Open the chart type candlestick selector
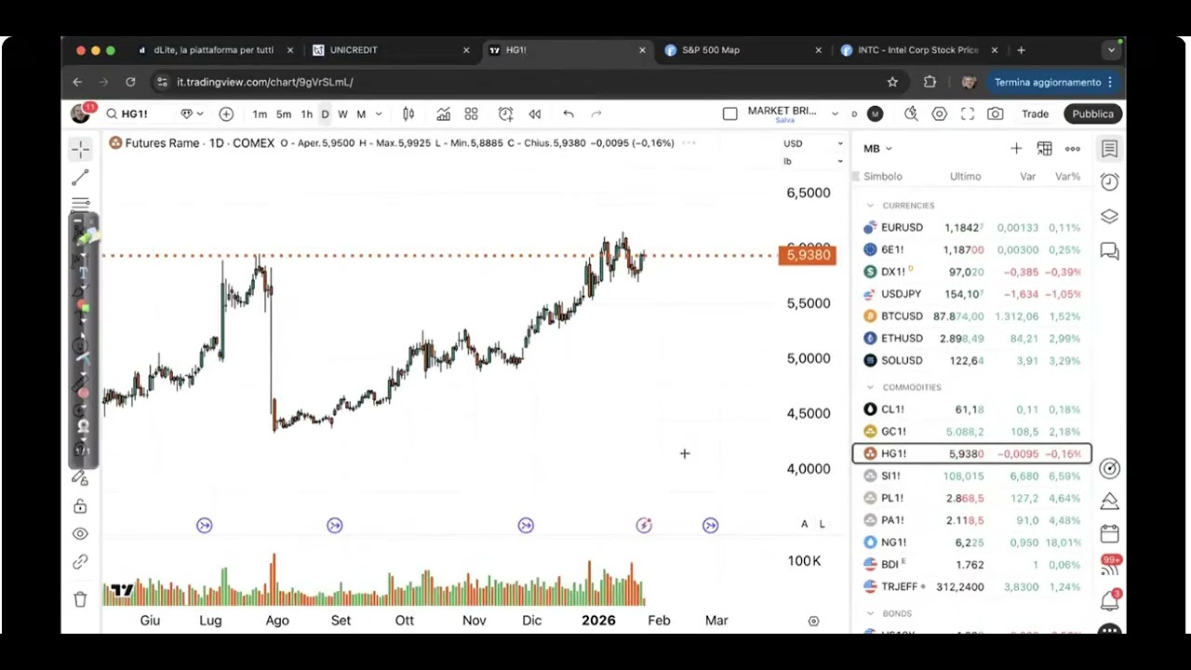Screen dimensions: 1191x670 (408, 114)
